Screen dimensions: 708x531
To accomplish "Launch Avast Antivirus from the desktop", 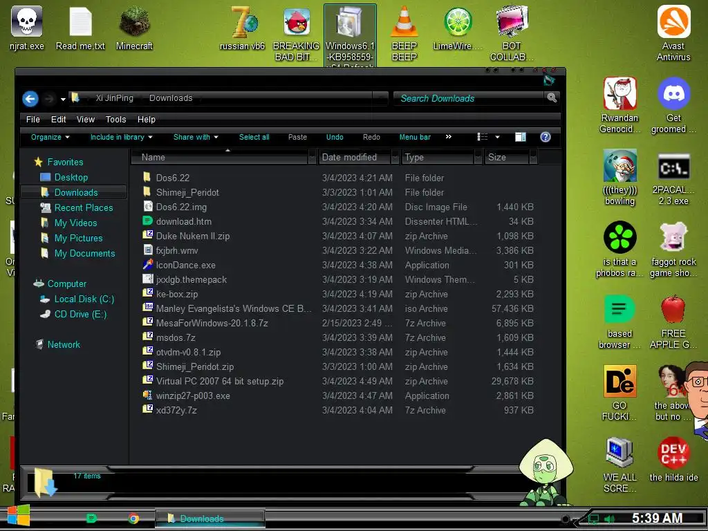I will (673, 34).
